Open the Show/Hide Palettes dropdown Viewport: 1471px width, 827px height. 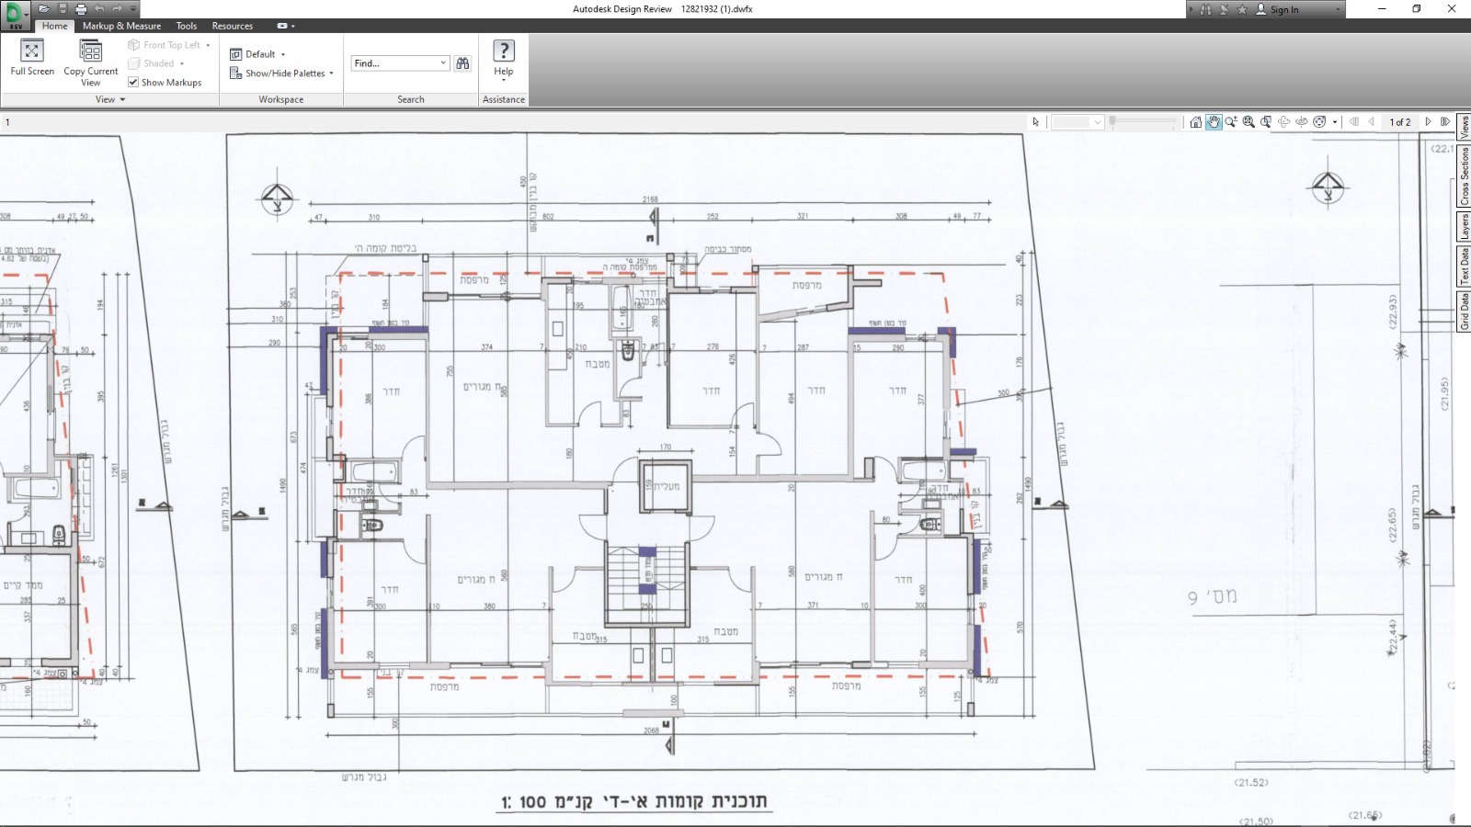(x=281, y=74)
